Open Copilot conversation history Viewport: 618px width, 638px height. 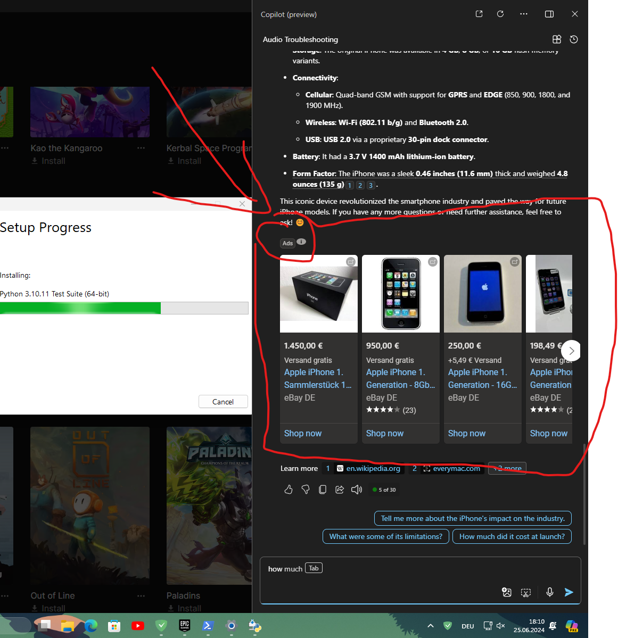click(x=574, y=39)
